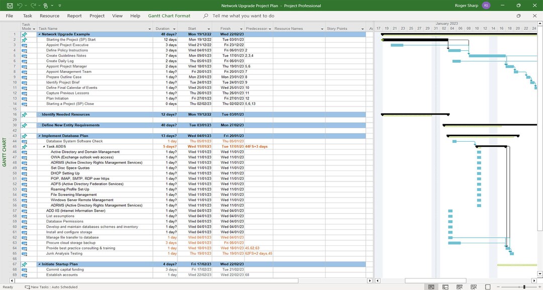Collapse the Network Upgrade Example summary task
The height and width of the screenshot is (290, 543).
pos(39,34)
